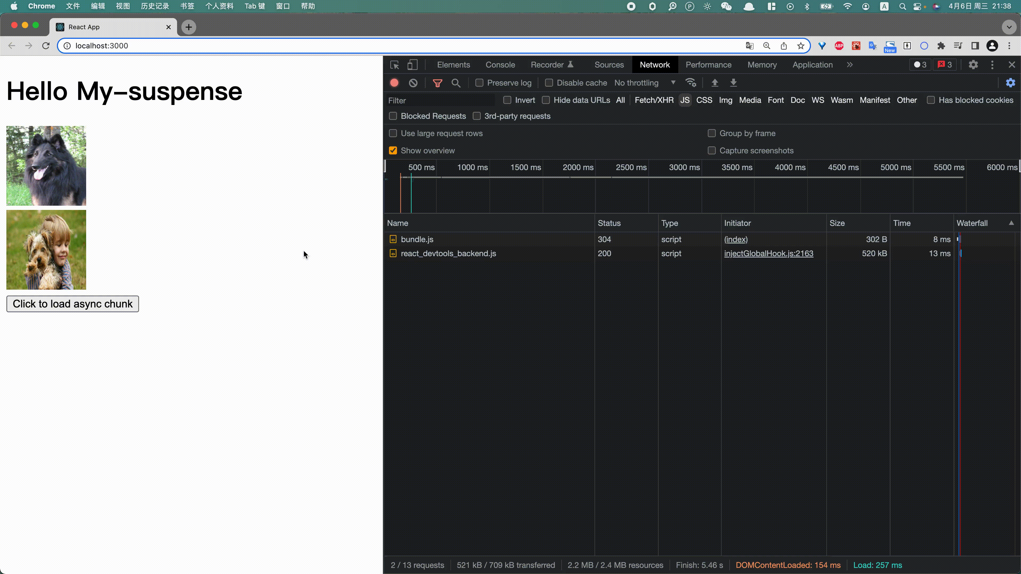Toggle Chrome side panel icon
Viewport: 1021px width, 574px height.
(975, 45)
